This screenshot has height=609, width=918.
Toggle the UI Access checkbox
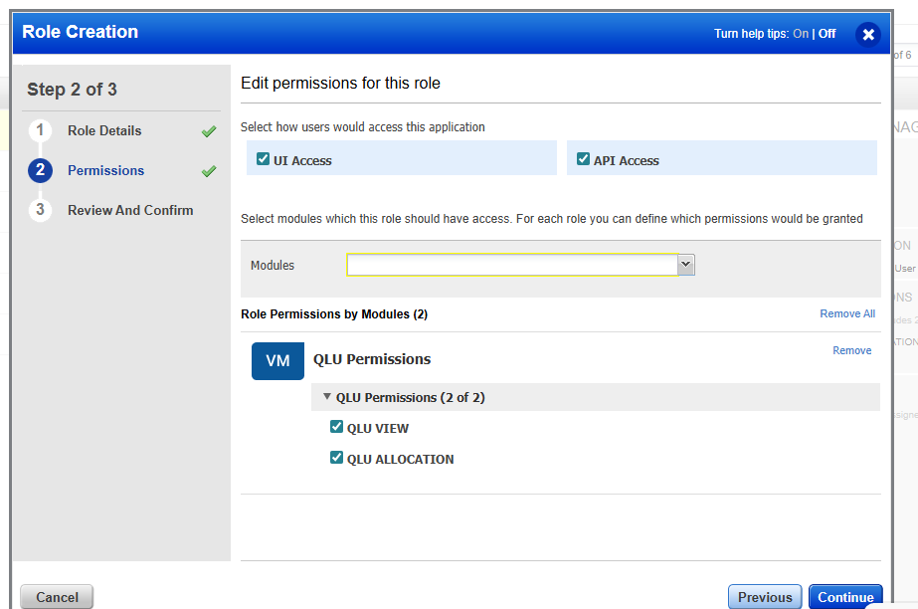coord(263,158)
